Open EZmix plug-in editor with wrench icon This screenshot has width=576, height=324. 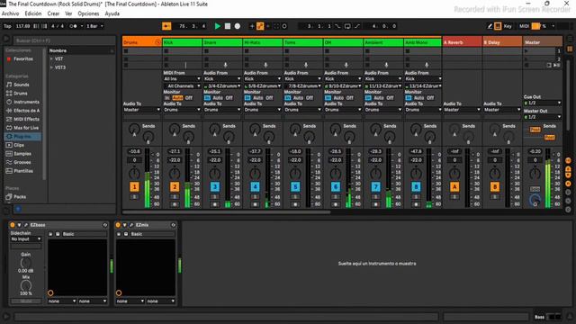[131, 225]
